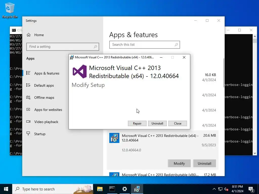Click scroll up arrow in Command Prompt
The height and width of the screenshot is (194, 259).
(255, 36)
